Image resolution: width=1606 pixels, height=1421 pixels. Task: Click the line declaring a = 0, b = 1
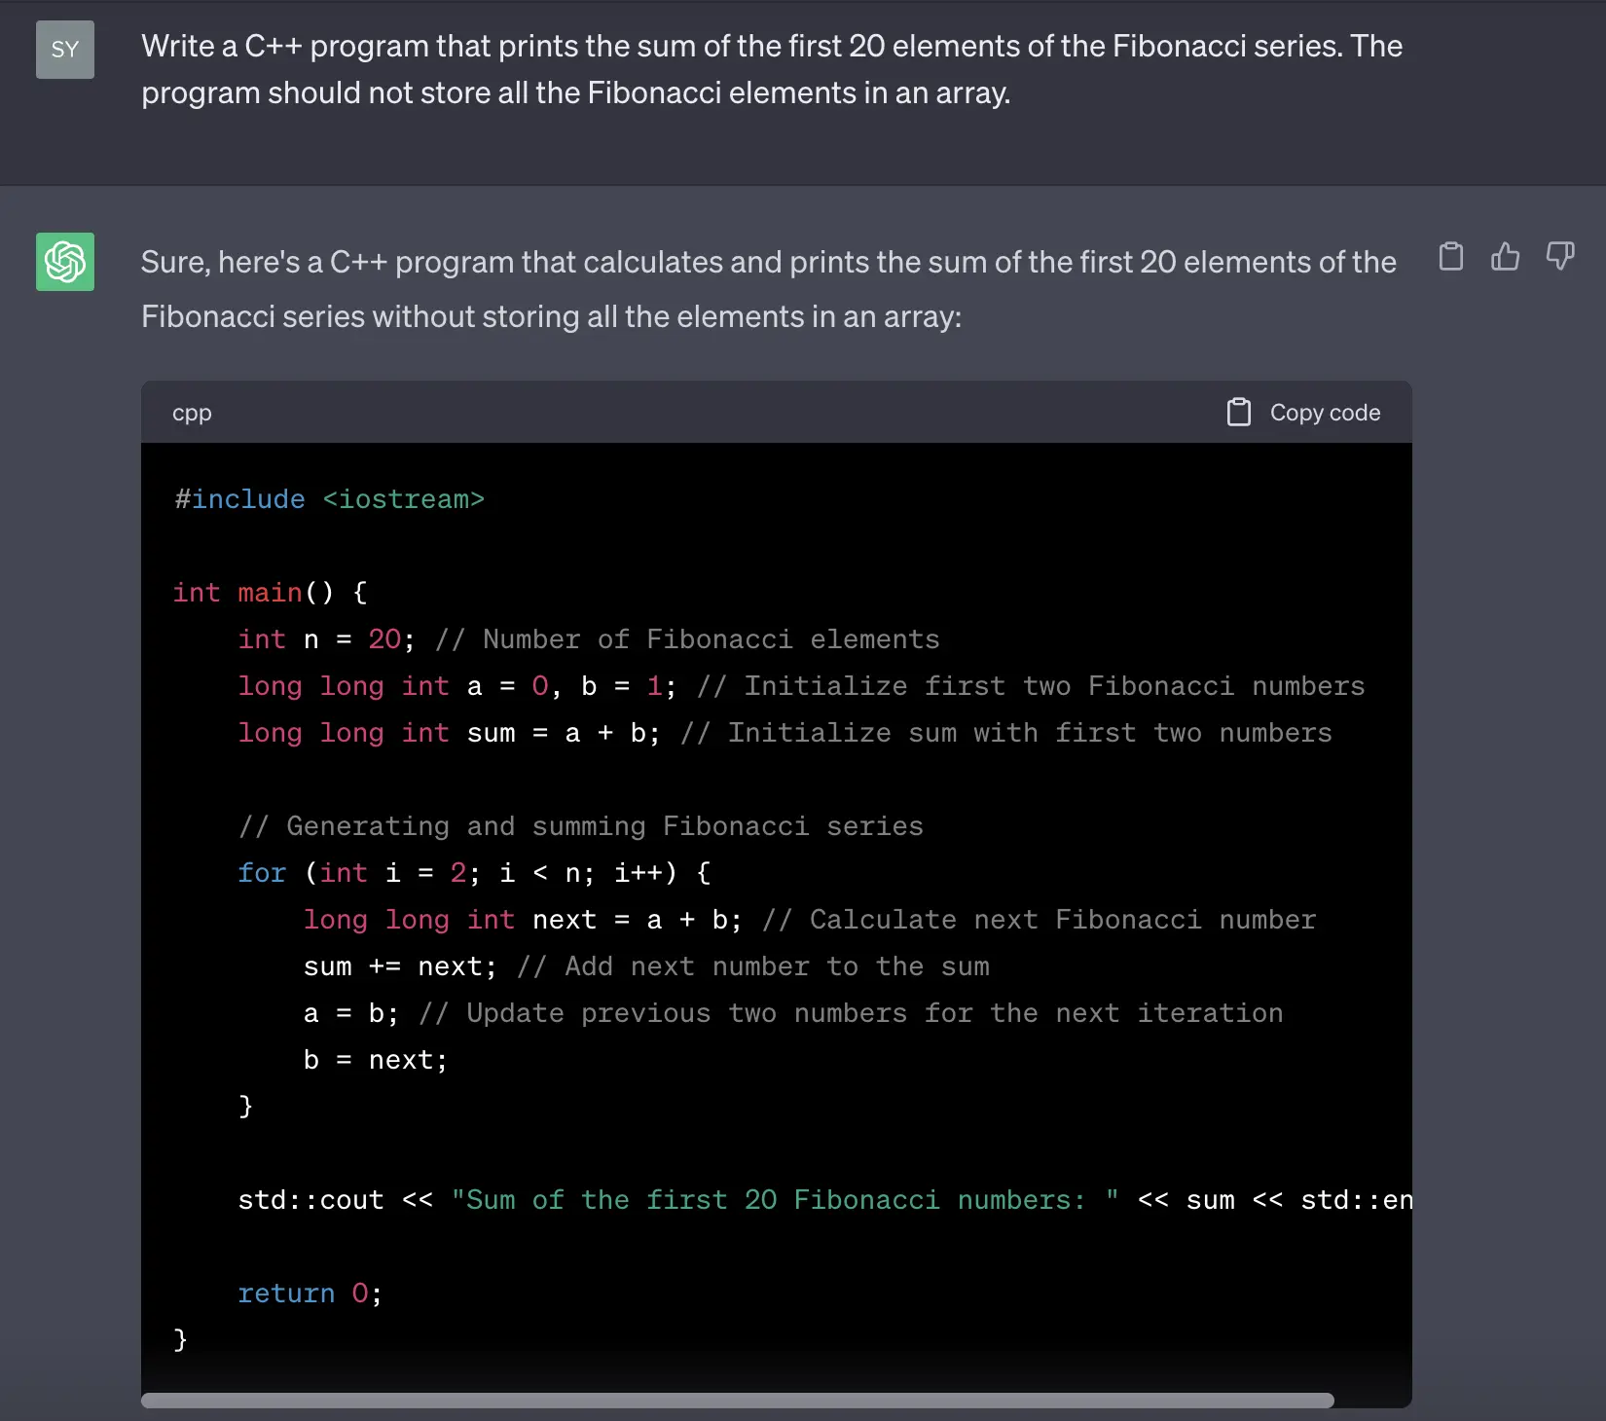click(x=801, y=686)
